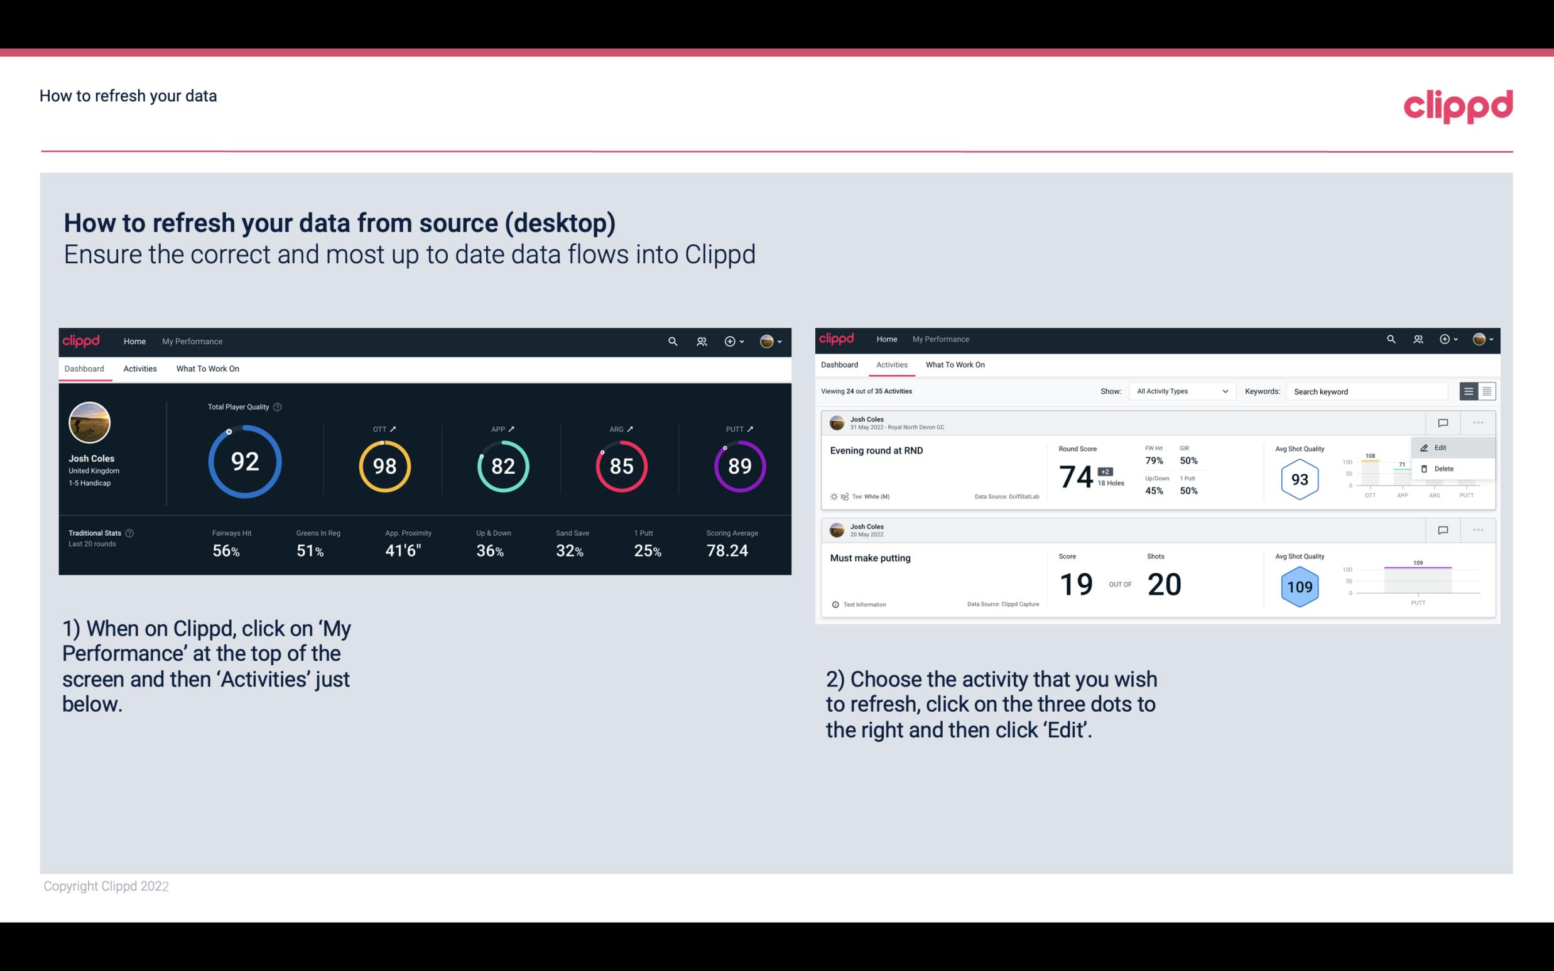The height and width of the screenshot is (971, 1554).
Task: Select the Dashboard tab in left panel
Action: [x=85, y=368]
